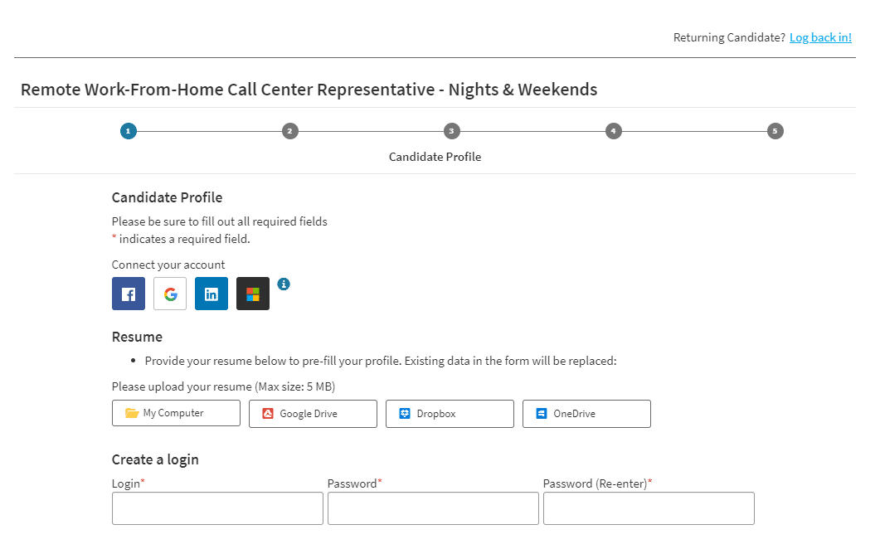880x549 pixels.
Task: Jump to step 4 in progress bar
Action: click(613, 131)
